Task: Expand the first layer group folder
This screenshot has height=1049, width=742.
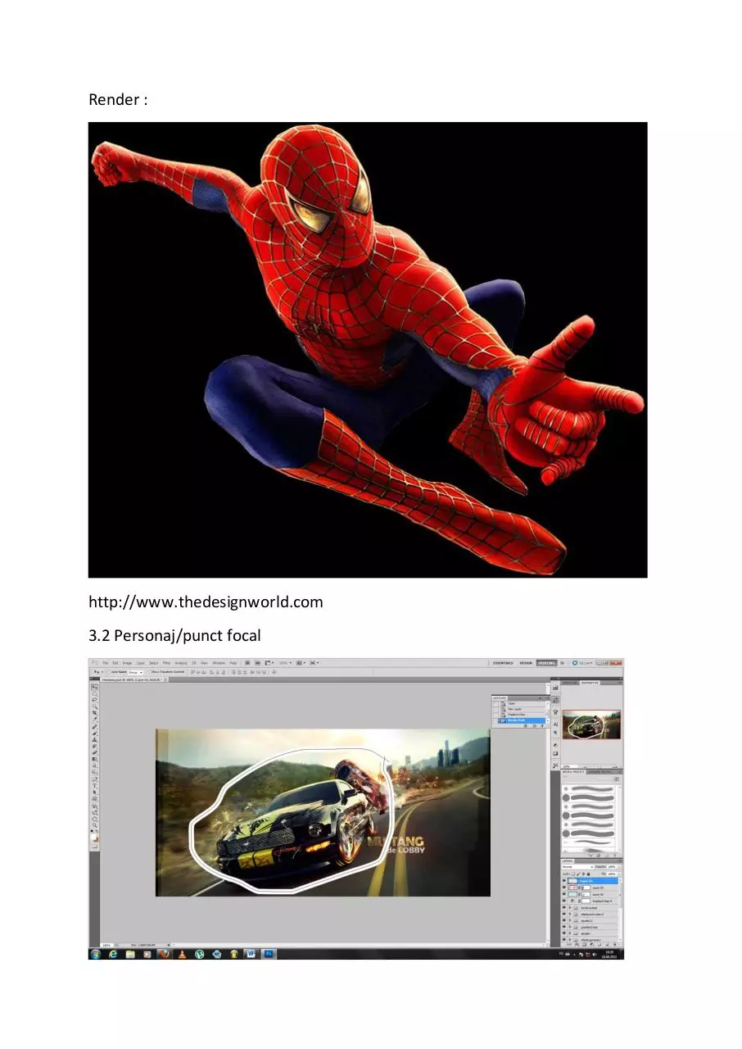Action: pyautogui.click(x=570, y=907)
